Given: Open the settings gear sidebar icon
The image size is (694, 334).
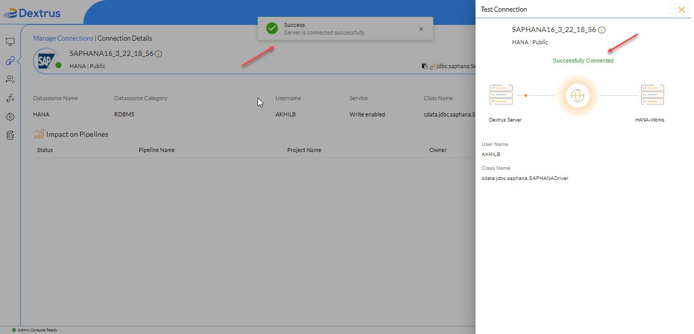Looking at the screenshot, I should 10,117.
